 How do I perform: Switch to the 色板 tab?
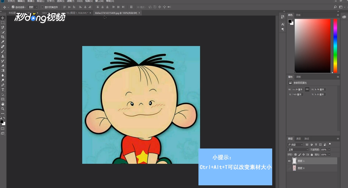click(298, 15)
